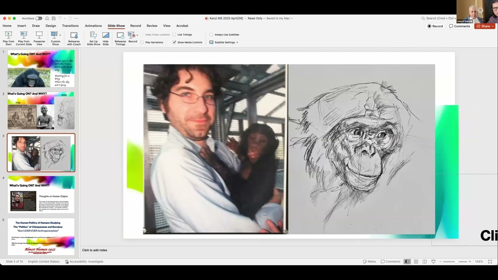The height and width of the screenshot is (280, 498).
Task: Toggle the status bar Comments pane
Action: pyautogui.click(x=390, y=262)
